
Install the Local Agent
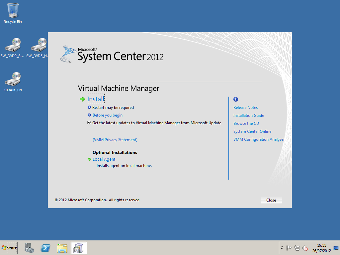(x=104, y=159)
